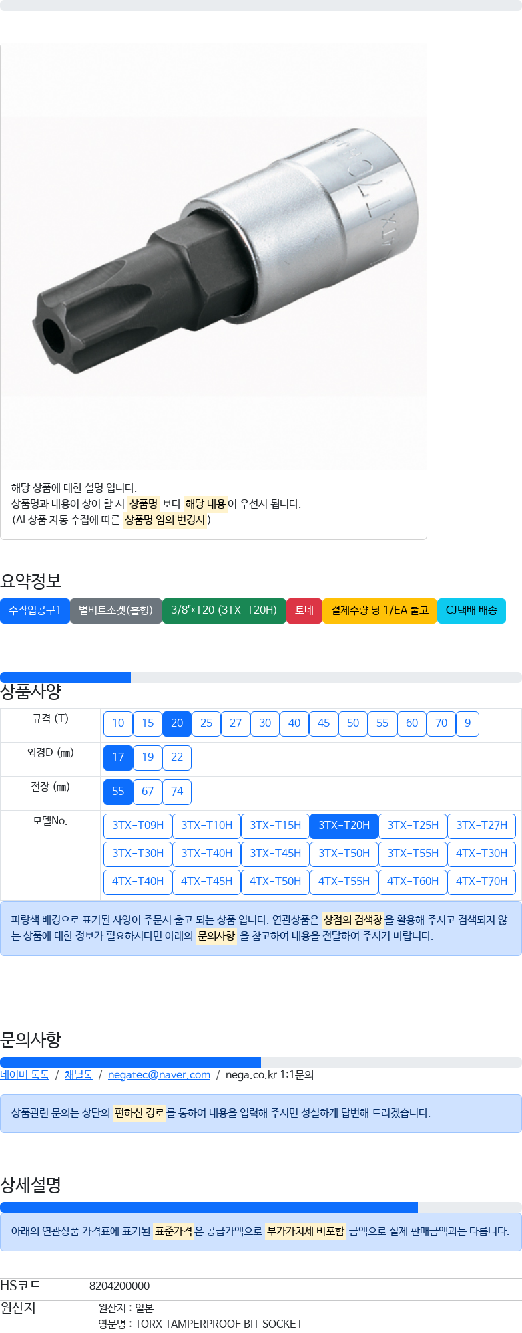Click the 토네 brand tag
Image resolution: width=522 pixels, height=1333 pixels.
304,610
